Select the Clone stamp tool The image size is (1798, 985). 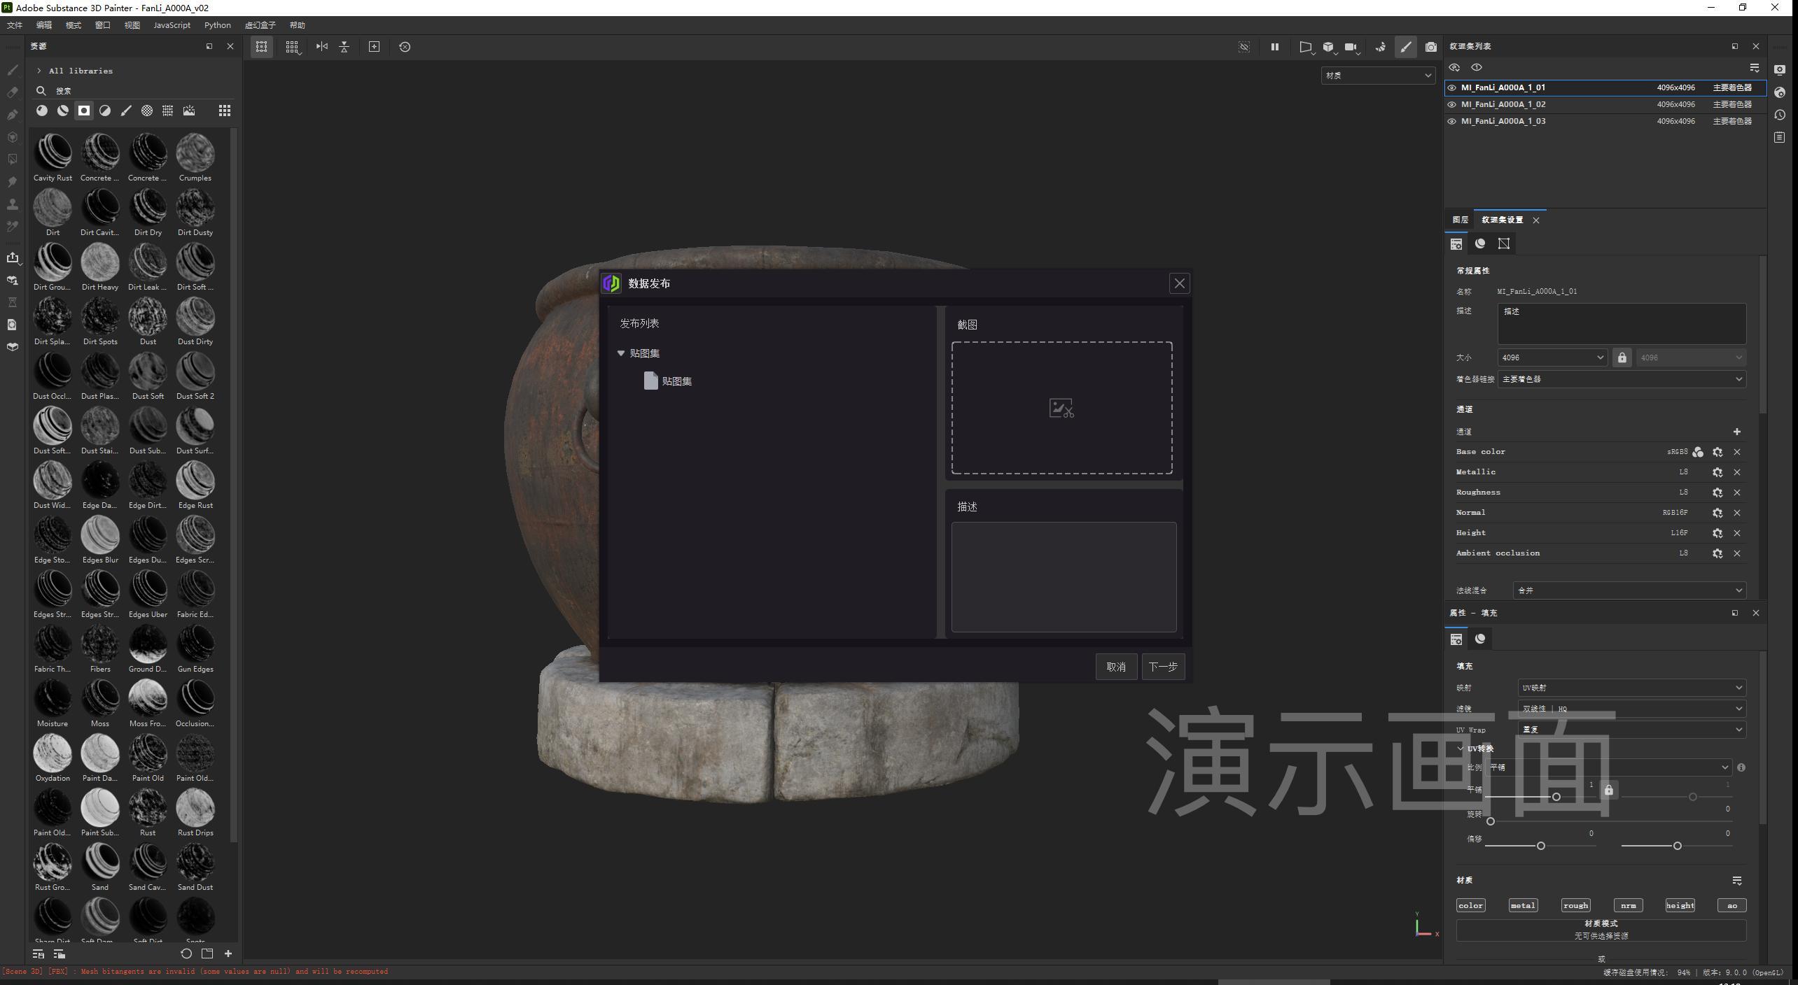point(13,204)
